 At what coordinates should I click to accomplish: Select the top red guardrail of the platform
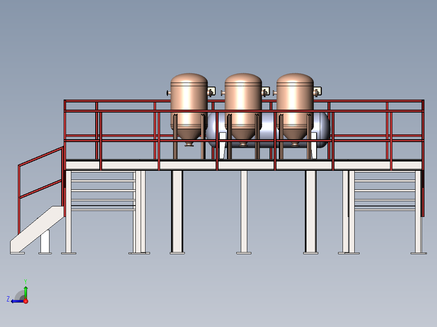[x=244, y=101]
